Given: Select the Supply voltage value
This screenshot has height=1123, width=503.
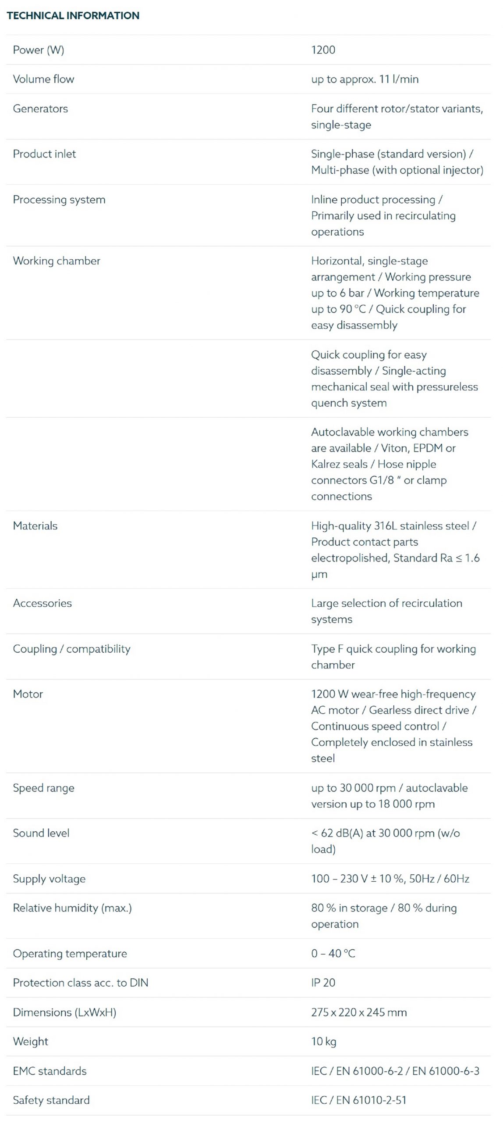Looking at the screenshot, I should (390, 879).
